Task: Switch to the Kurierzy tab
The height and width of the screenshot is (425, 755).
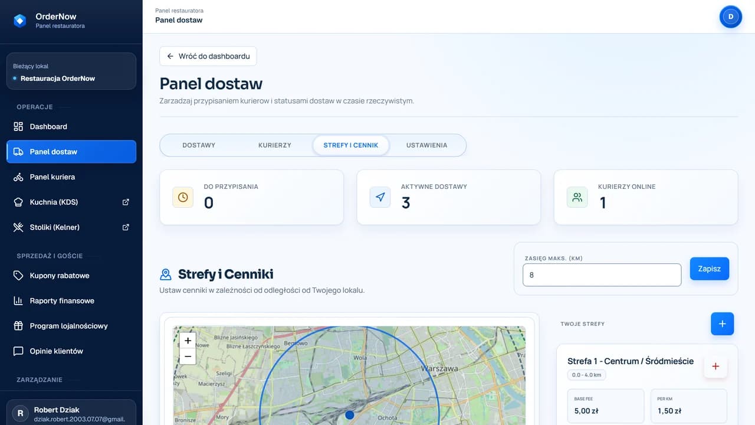Action: pyautogui.click(x=275, y=145)
